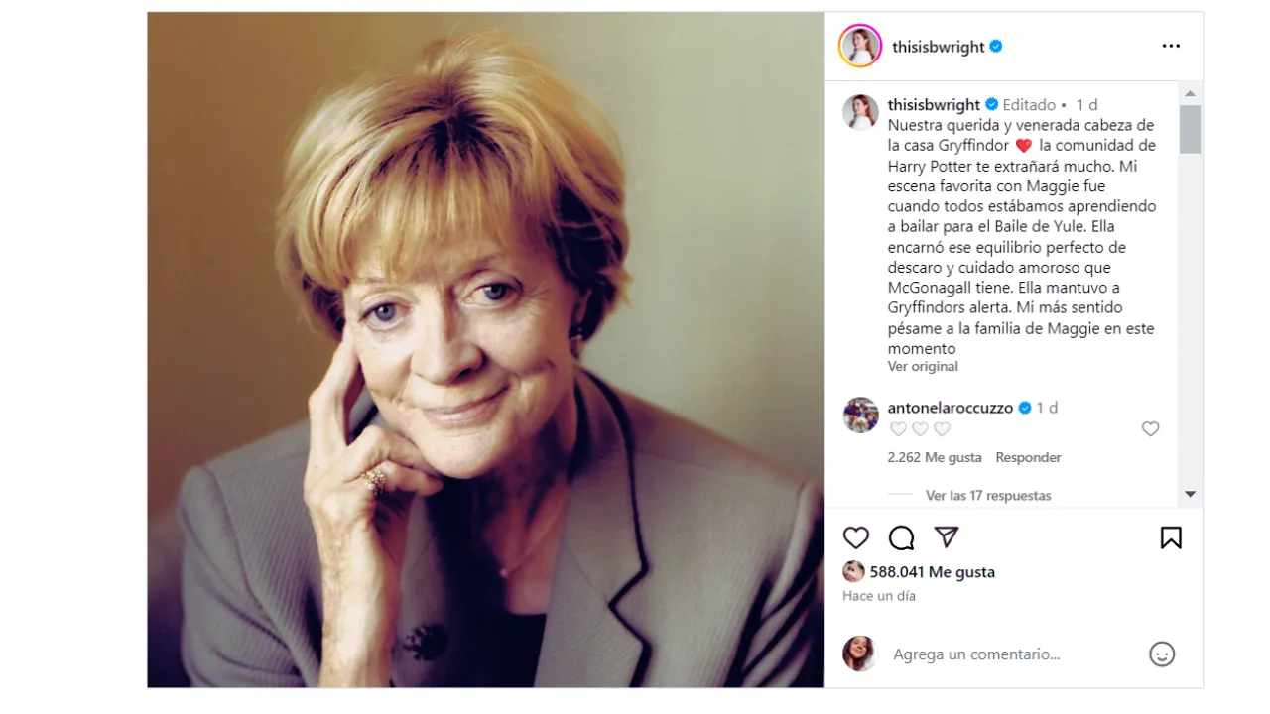Open the three-dot more options menu
1270x714 pixels.
click(x=1171, y=46)
